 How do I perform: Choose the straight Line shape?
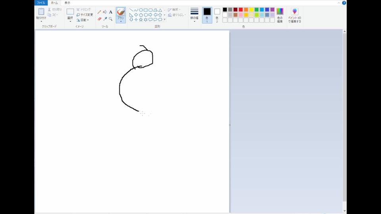tap(131, 10)
